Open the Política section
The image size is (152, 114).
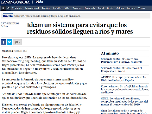click(46, 8)
